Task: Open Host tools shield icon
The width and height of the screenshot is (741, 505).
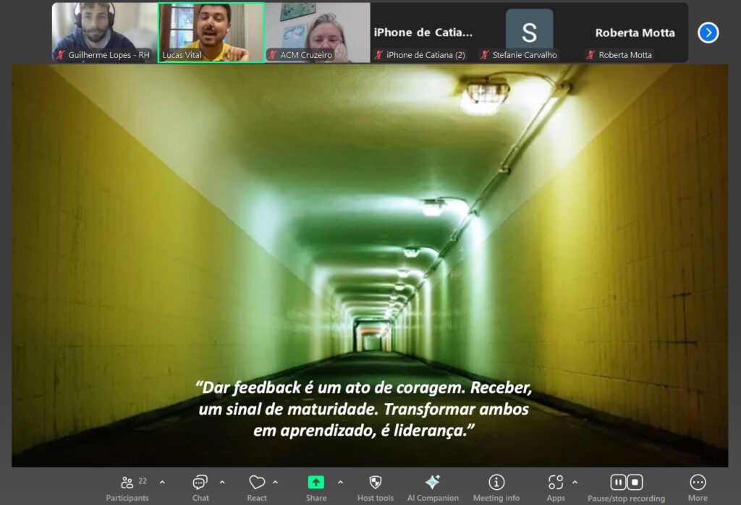Action: 376,483
